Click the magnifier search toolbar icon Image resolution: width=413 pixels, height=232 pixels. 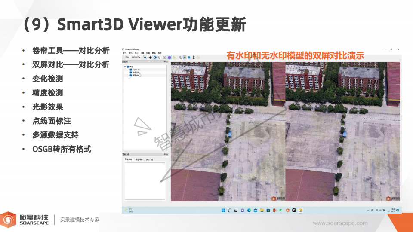point(180,57)
